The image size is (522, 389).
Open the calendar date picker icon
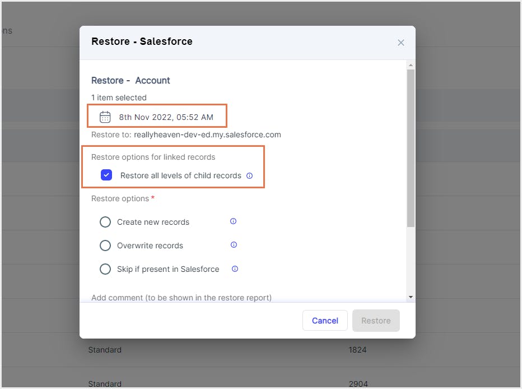[x=106, y=116]
